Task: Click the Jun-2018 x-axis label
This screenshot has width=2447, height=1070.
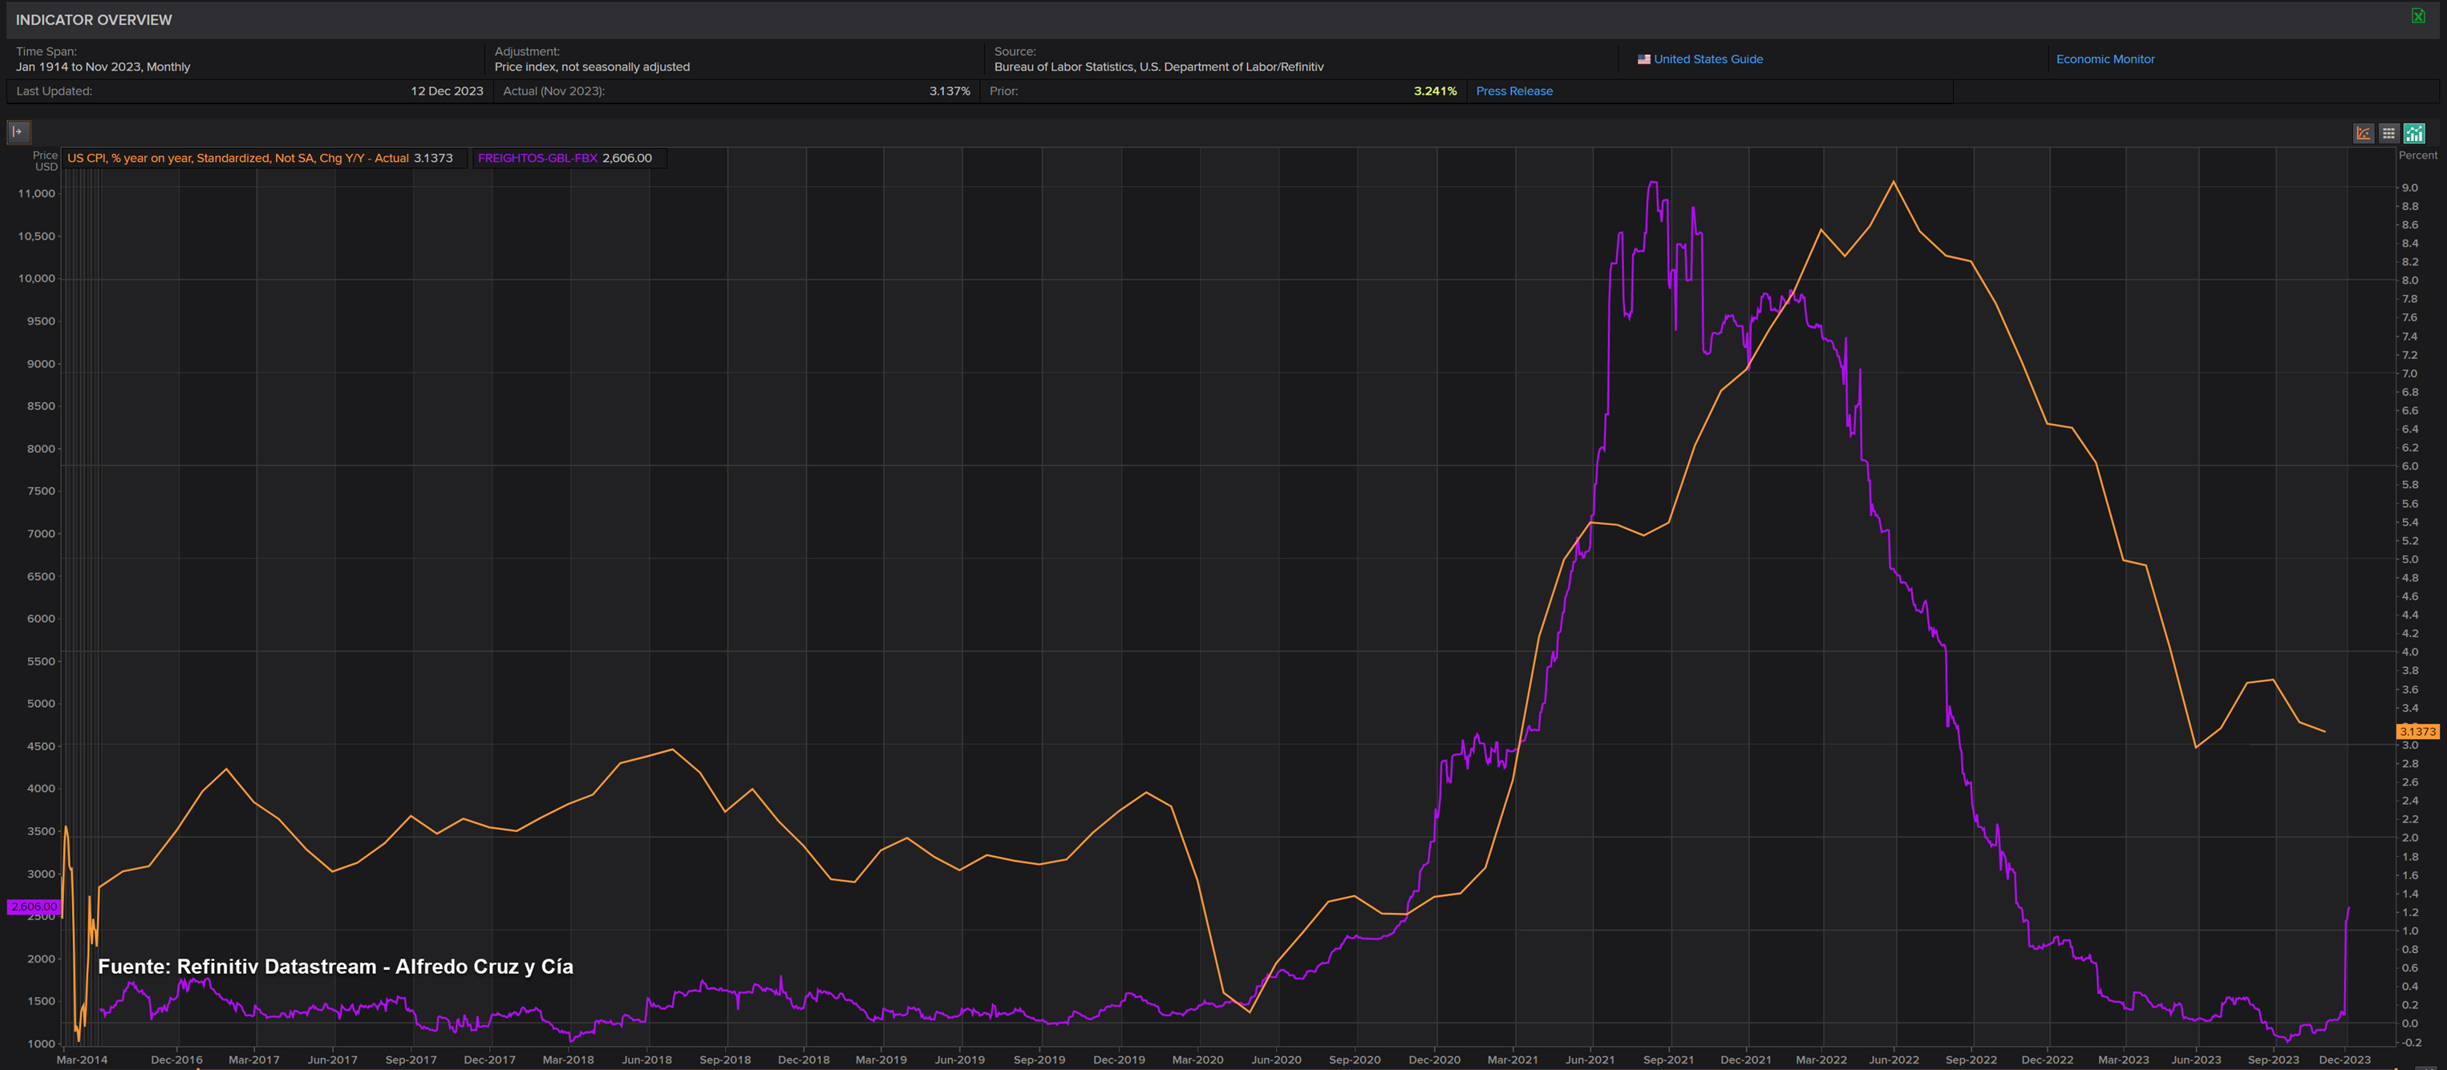Action: pos(646,1060)
